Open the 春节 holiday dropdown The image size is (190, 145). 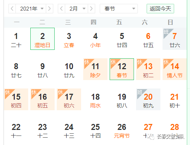[x=119, y=8]
